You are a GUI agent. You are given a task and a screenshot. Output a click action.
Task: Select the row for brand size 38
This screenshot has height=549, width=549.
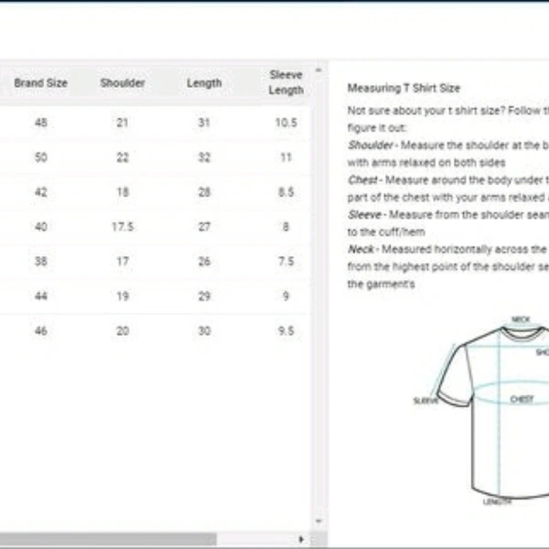click(156, 262)
